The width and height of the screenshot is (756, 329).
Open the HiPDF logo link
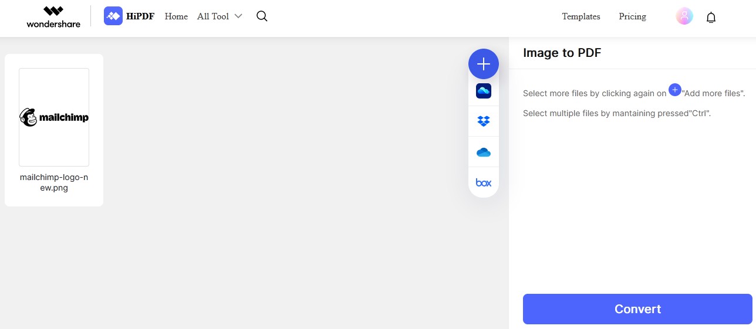click(x=129, y=16)
